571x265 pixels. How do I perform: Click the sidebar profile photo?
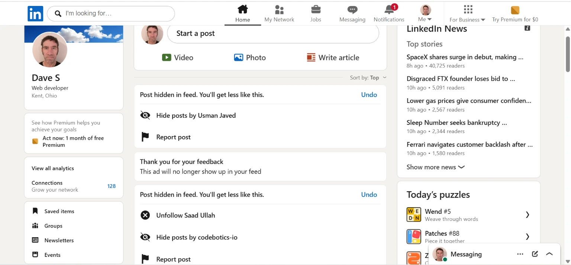(50, 50)
